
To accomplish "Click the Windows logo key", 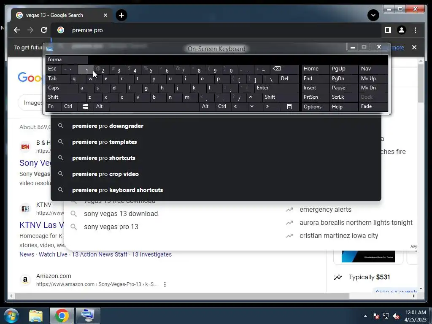I will pos(85,107).
